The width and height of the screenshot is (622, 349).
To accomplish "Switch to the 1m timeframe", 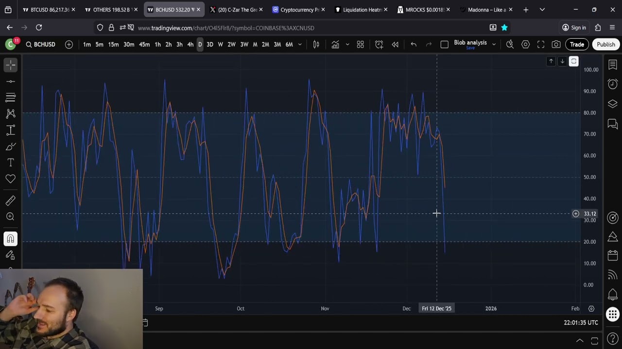I will tap(86, 45).
